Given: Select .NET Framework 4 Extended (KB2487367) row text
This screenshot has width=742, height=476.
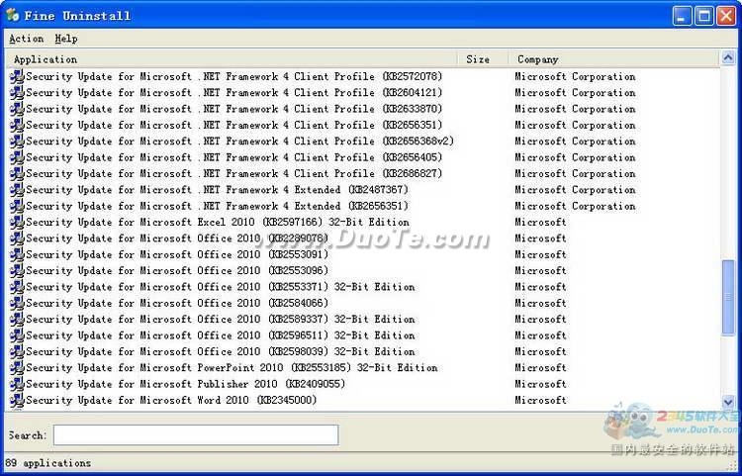Looking at the screenshot, I should [218, 190].
